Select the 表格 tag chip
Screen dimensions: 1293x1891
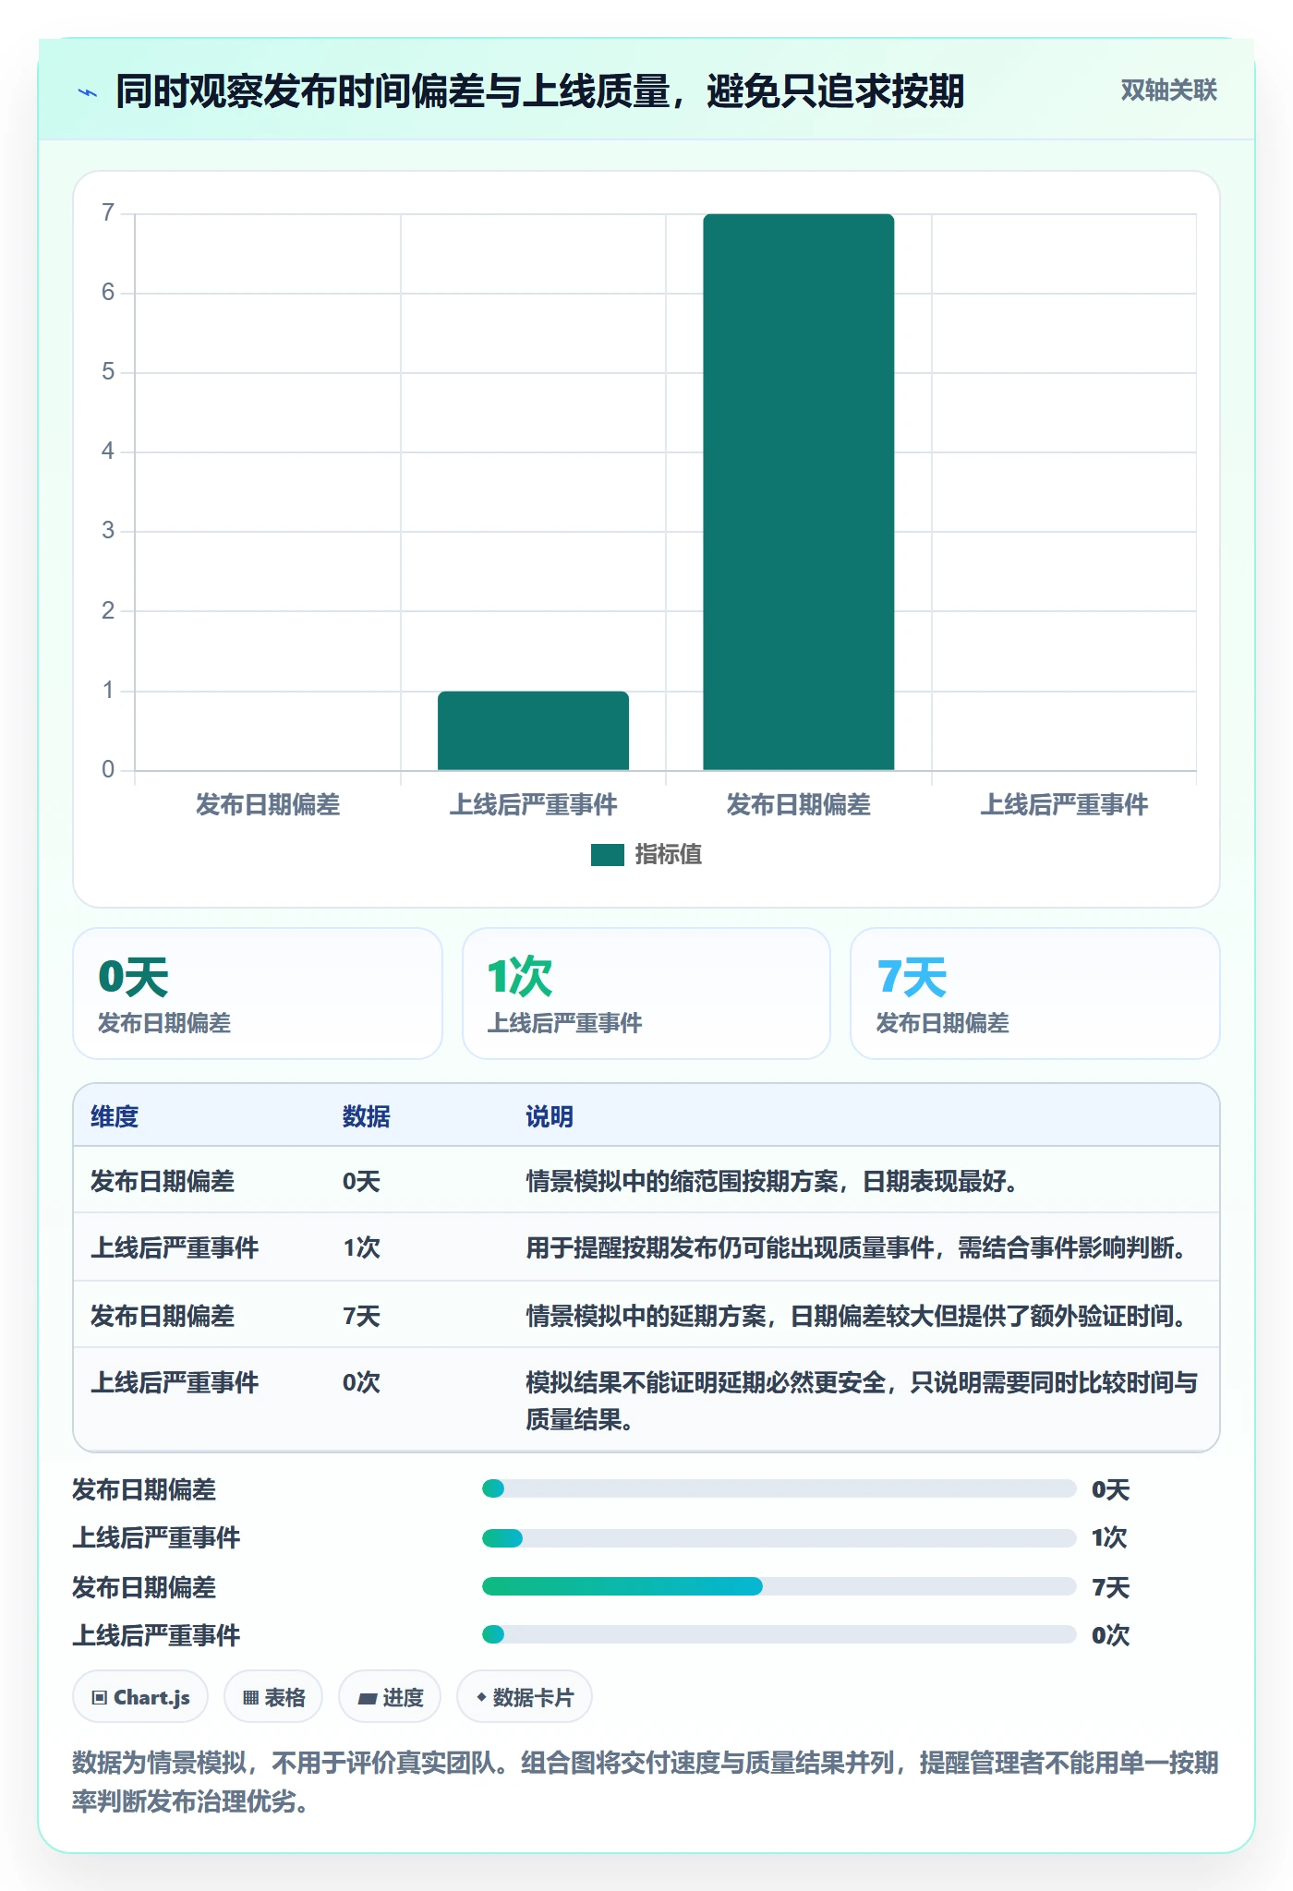click(x=273, y=1697)
